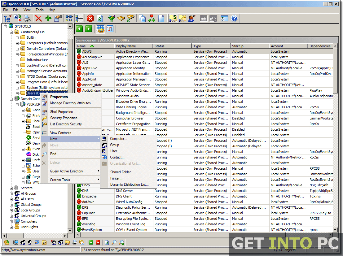
Task: Collapse the Containers/OUs tree node
Action: coord(11,32)
